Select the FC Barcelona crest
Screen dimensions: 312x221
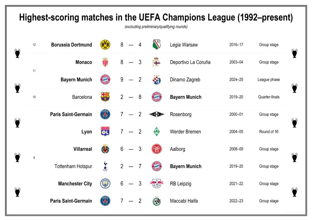tap(105, 97)
